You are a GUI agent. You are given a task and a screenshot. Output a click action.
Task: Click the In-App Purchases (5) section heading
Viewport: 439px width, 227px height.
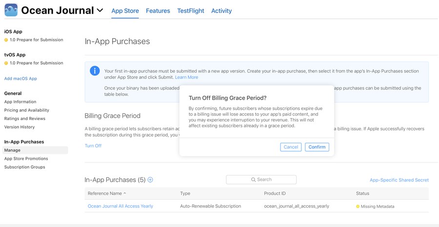(x=115, y=180)
